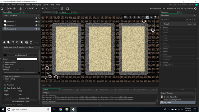
Task: Clean the asset cache with broom icon
Action: click(36, 8)
